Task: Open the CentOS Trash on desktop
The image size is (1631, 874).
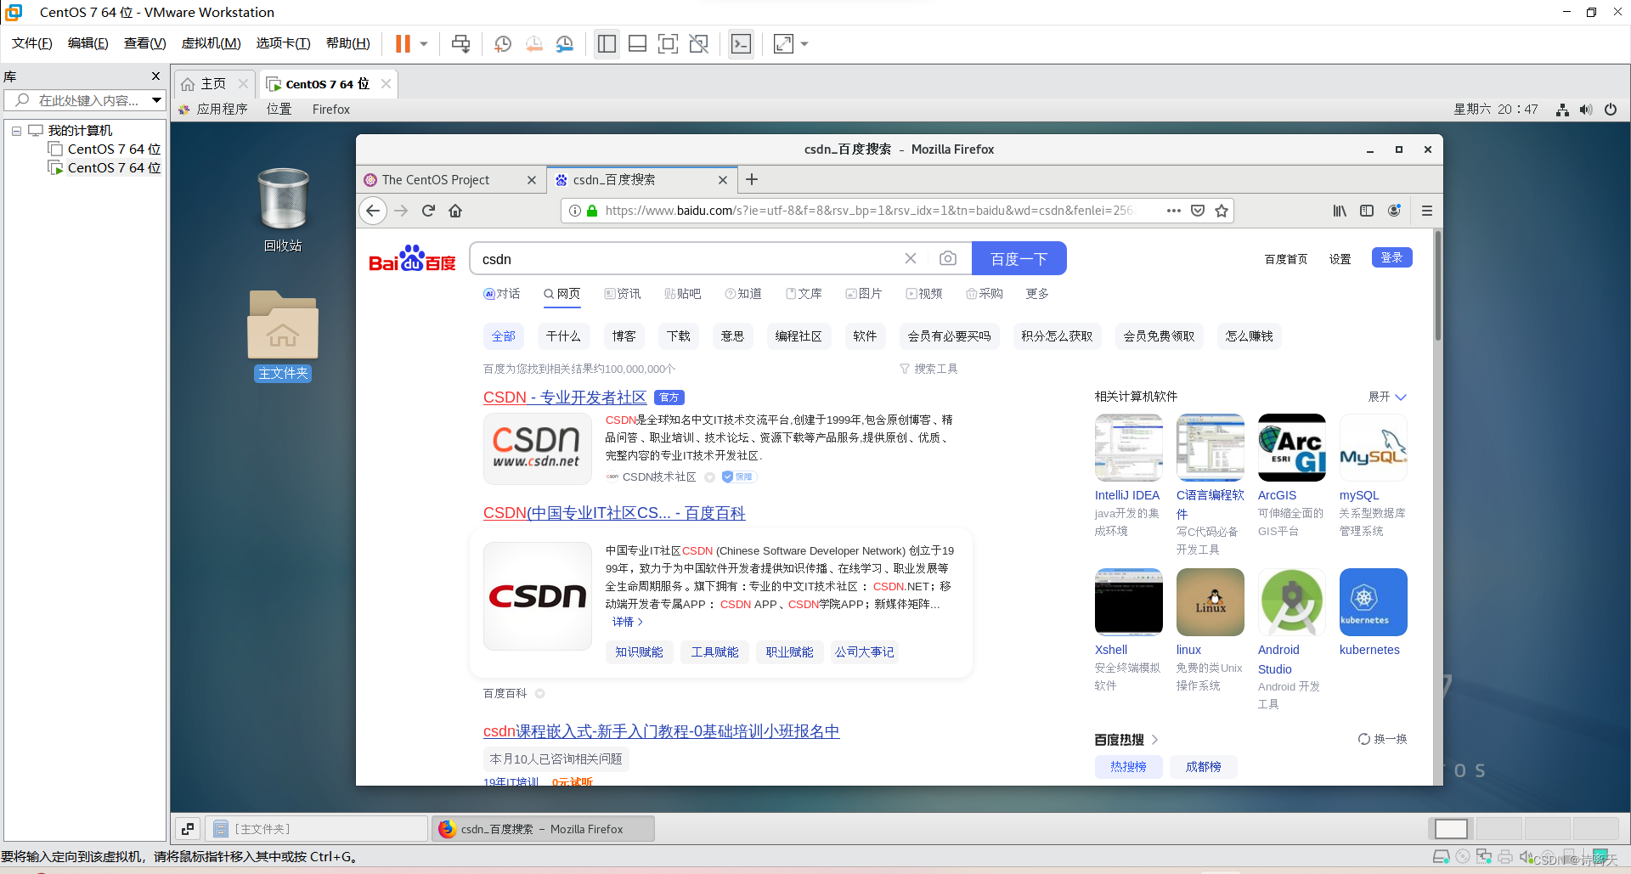Action: click(x=283, y=210)
